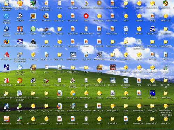
Task: Open the druty_foto2 image file
Action: point(73,16)
